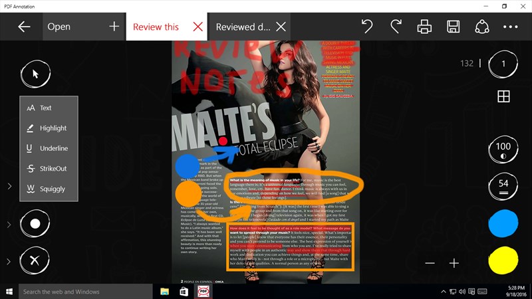Adjust the line thickness 54 control

tap(503, 187)
